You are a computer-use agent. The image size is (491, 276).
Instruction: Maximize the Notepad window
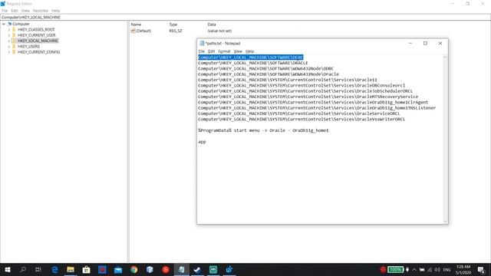coord(425,43)
